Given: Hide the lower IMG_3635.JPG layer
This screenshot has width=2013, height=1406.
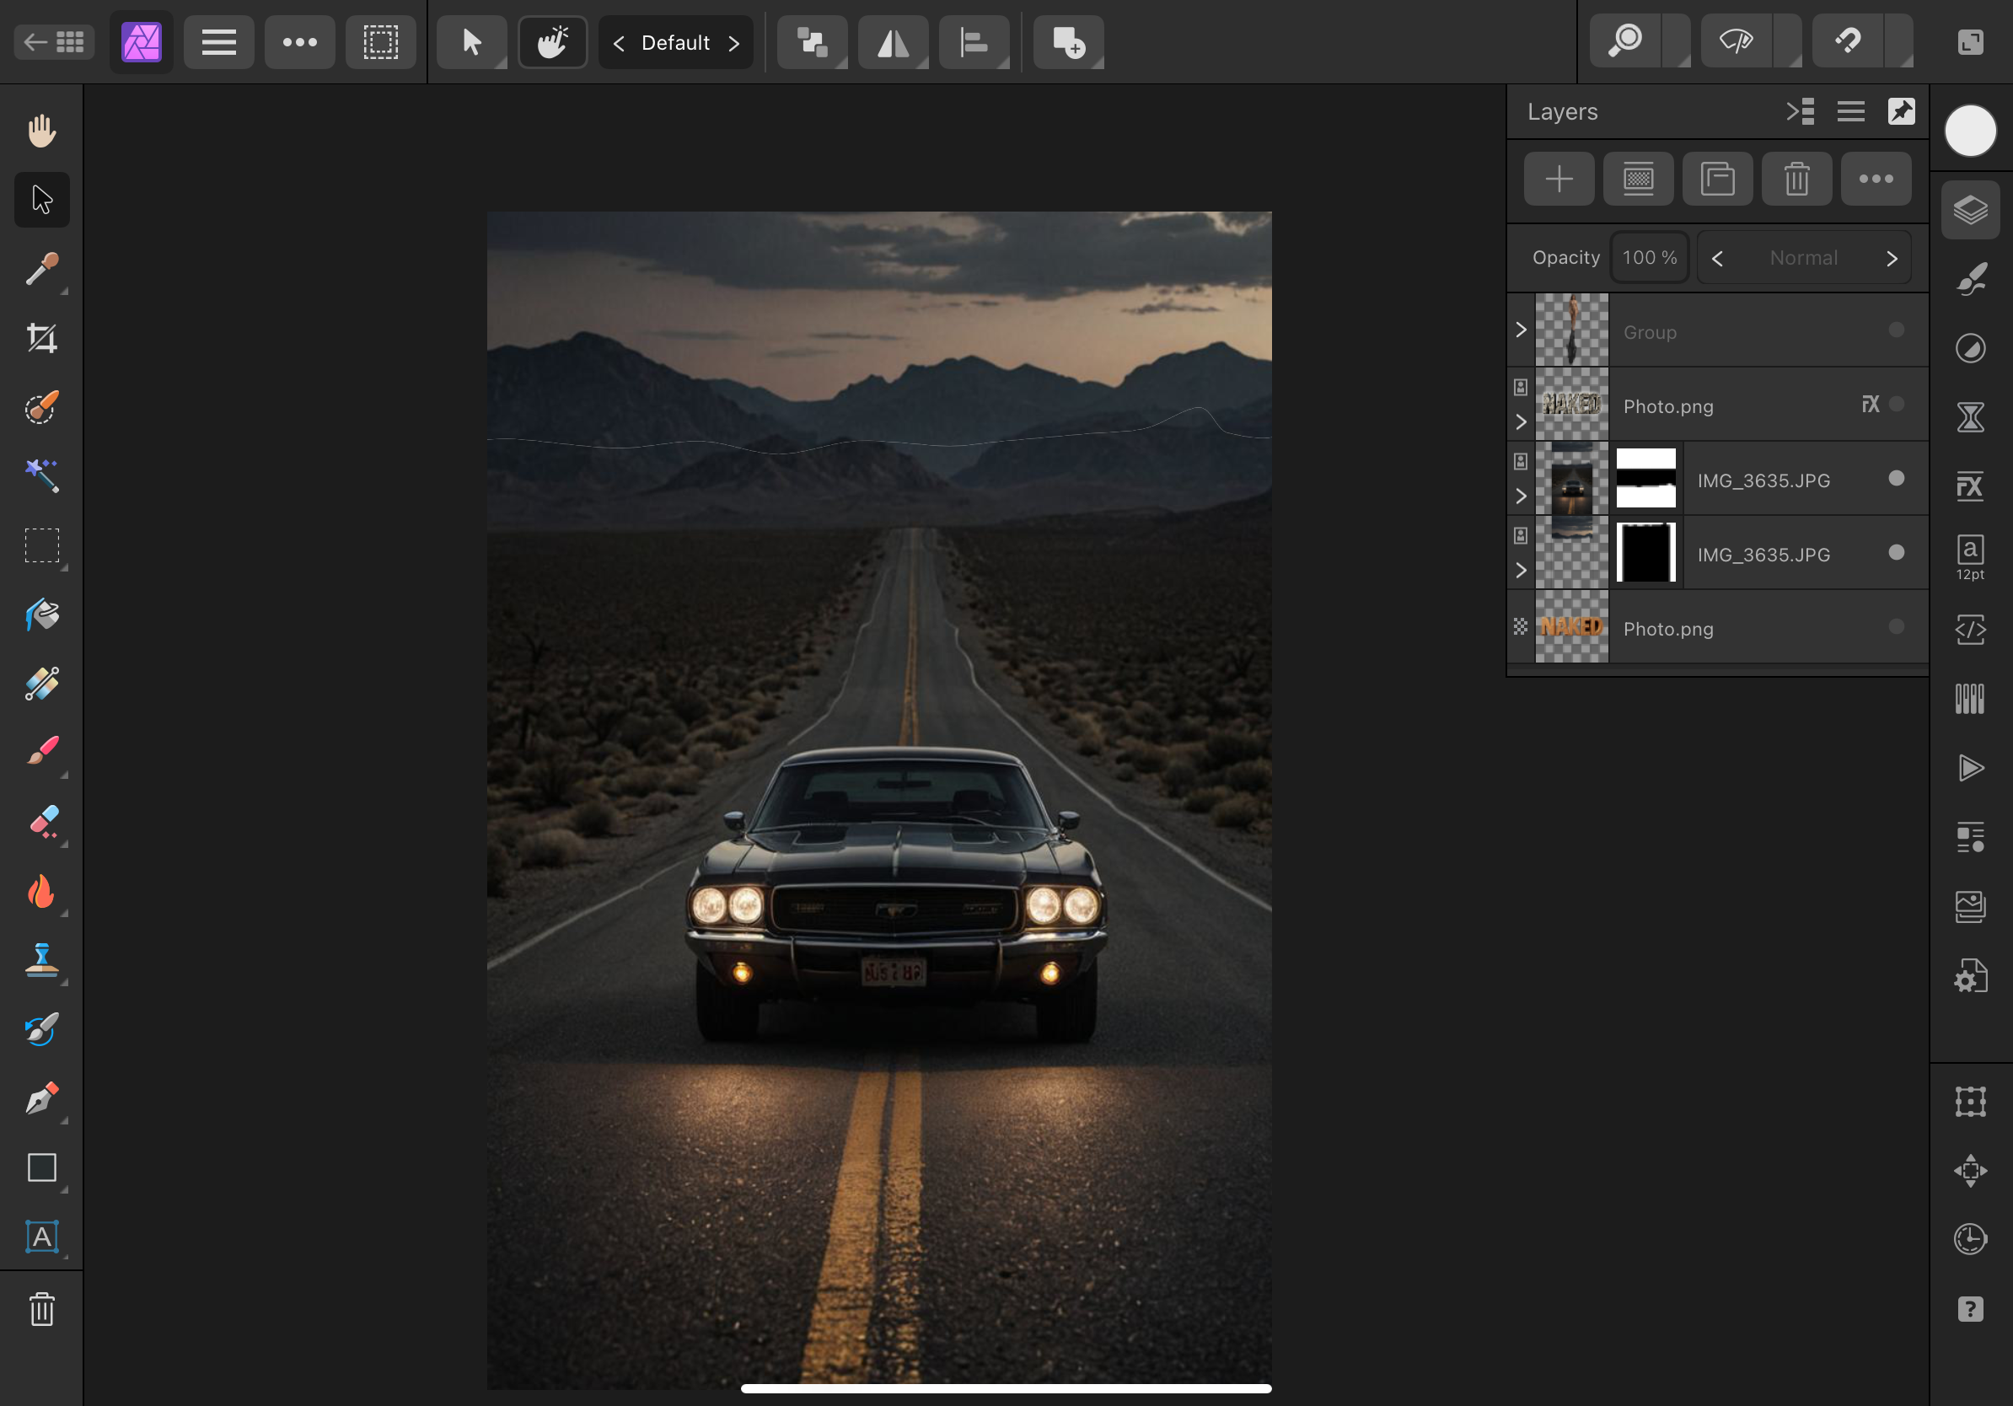Looking at the screenshot, I should tap(1897, 552).
